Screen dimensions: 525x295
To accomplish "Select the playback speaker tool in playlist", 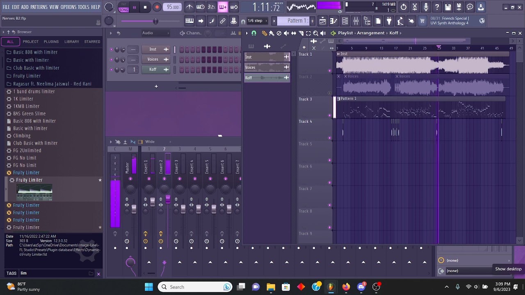I will tap(323, 33).
